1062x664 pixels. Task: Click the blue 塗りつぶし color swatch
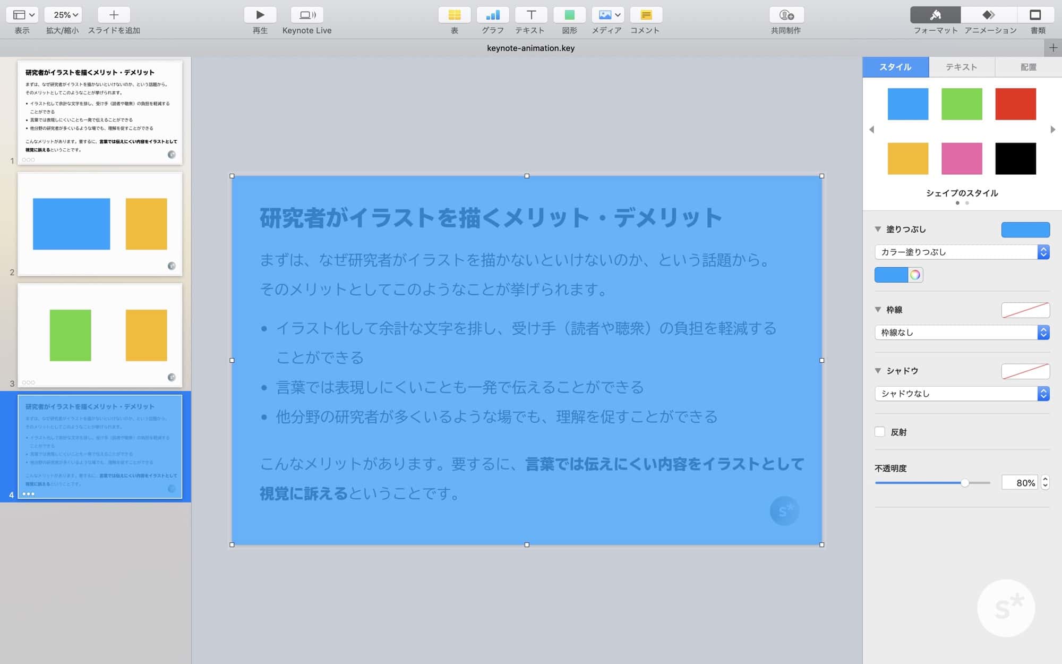(1025, 229)
